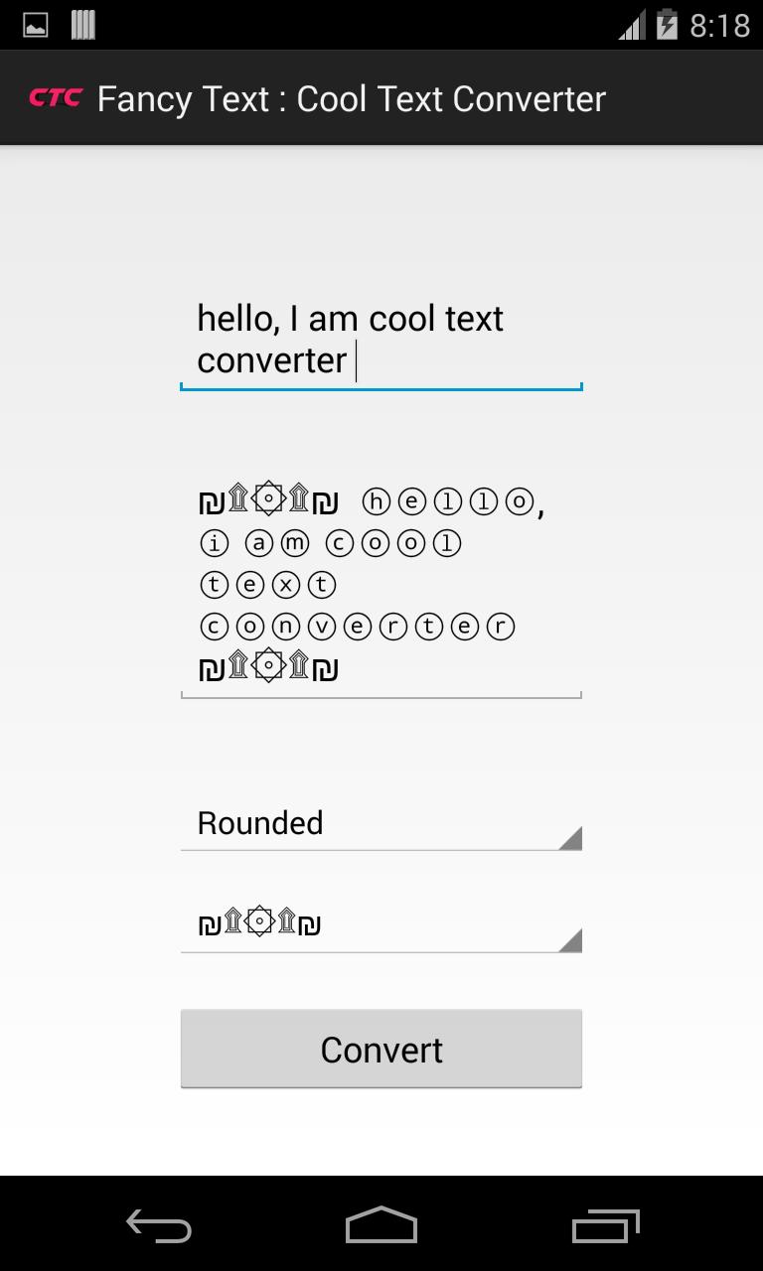The image size is (763, 1271).
Task: Place cursor in the text input field
Action: [381, 338]
